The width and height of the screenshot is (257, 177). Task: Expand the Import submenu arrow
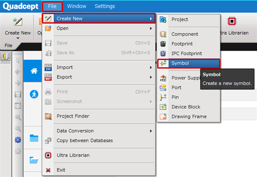151,67
